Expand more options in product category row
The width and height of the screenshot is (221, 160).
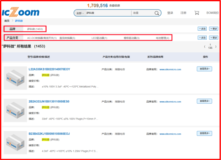[214, 38]
